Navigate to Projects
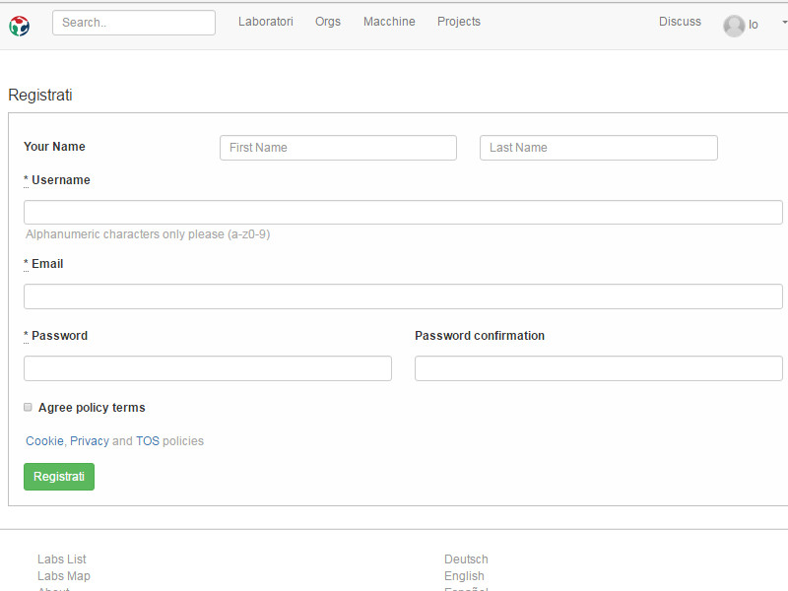 coord(459,22)
